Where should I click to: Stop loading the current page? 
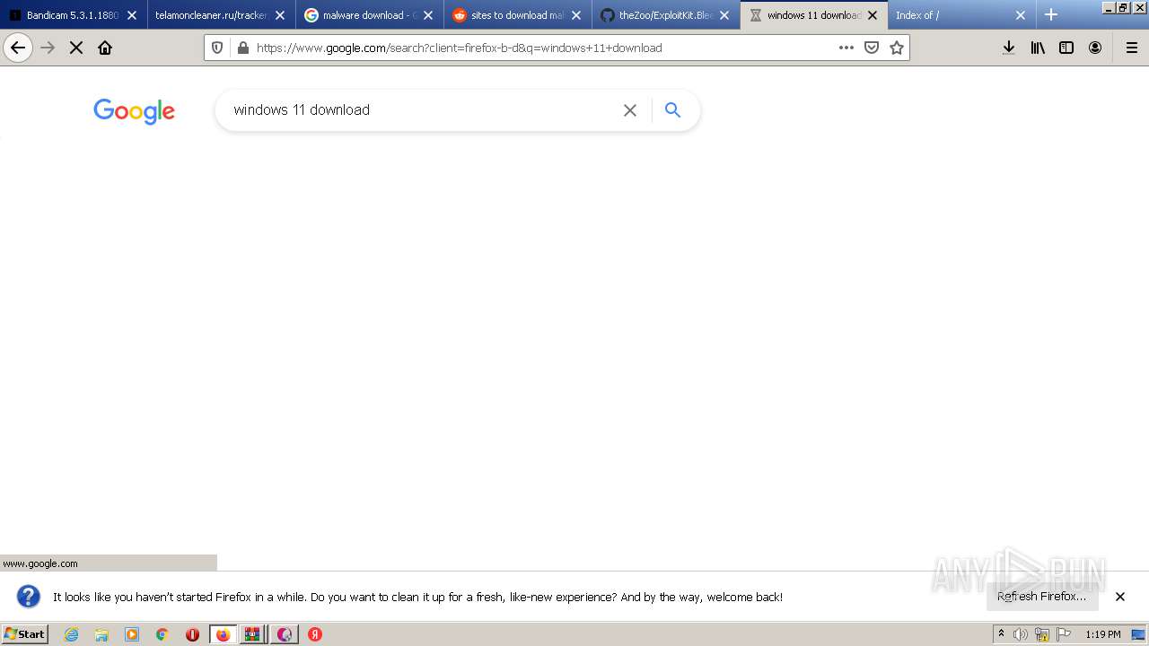point(76,48)
